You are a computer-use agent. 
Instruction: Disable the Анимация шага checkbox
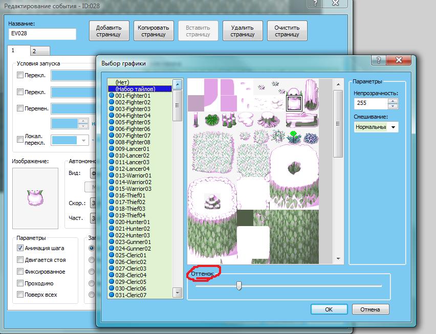(20, 248)
